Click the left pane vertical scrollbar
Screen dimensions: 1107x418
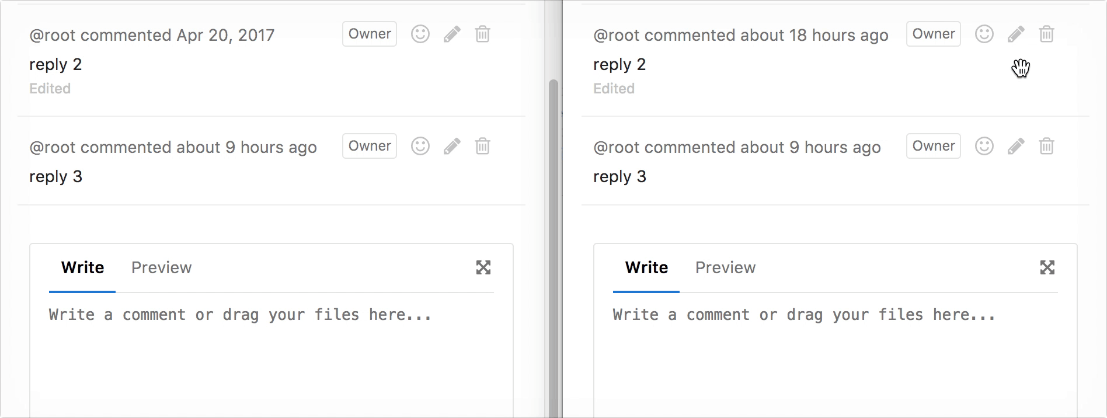[553, 234]
